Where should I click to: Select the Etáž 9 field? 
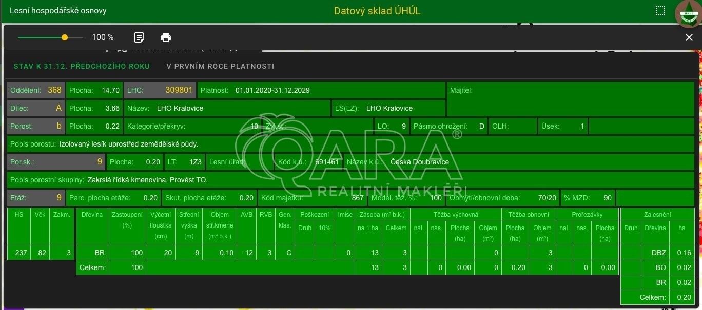(36, 198)
